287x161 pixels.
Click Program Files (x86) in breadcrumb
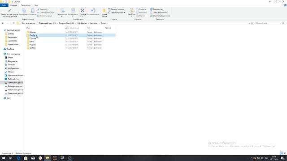66,23
